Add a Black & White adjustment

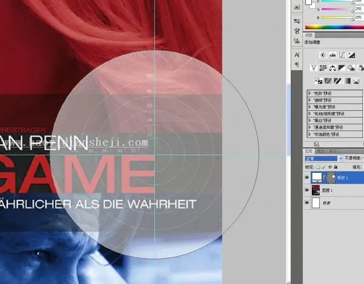(342, 68)
